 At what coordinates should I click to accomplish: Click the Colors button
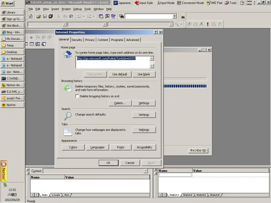[x=73, y=147]
